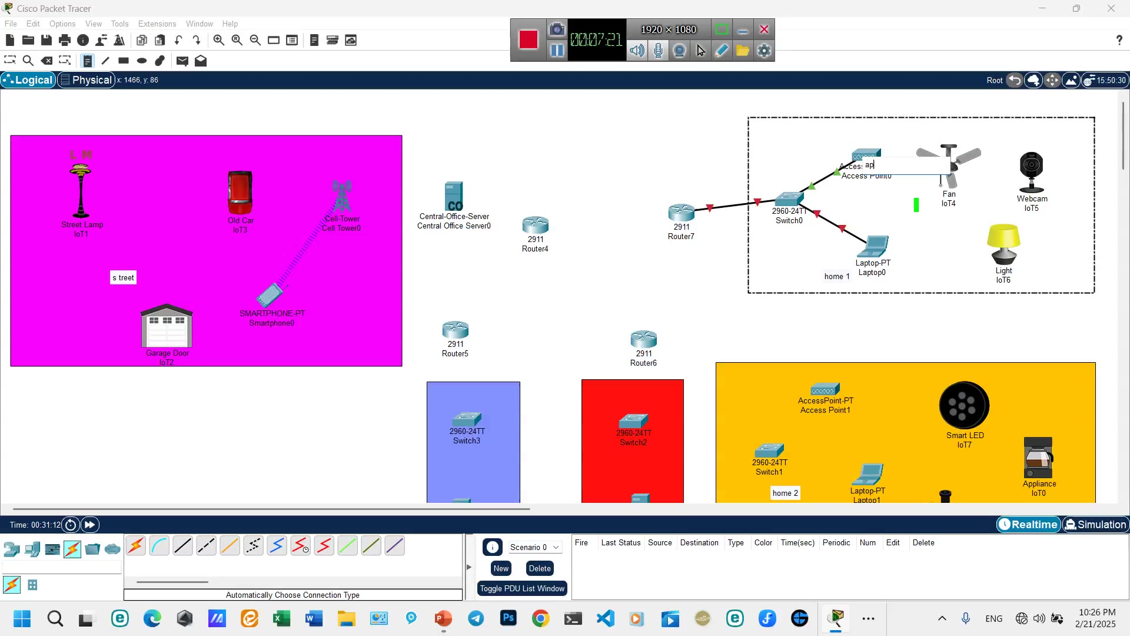Viewport: 1130px width, 636px height.
Task: Choose the Connections lightning category
Action: pos(72,549)
